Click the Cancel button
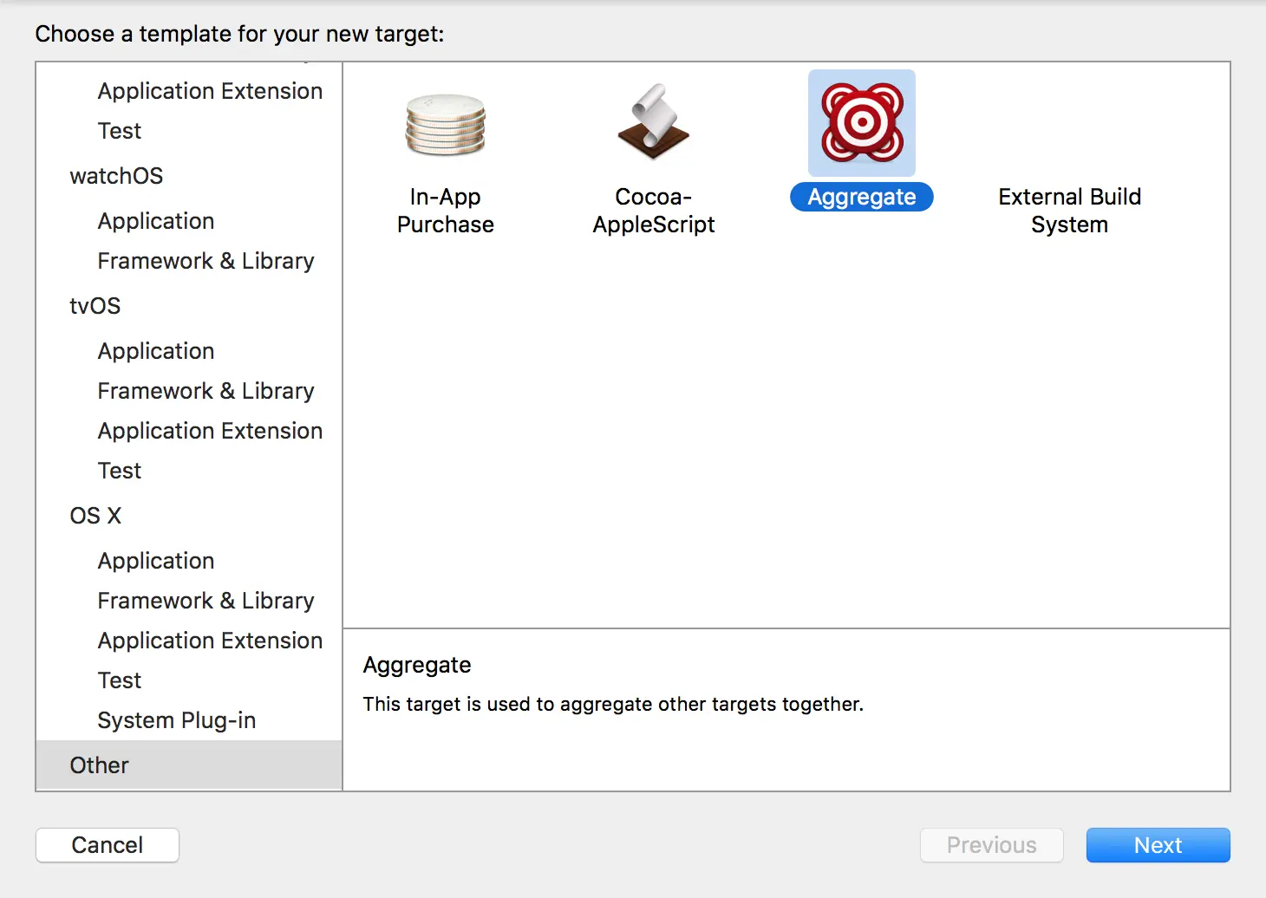Image resolution: width=1266 pixels, height=898 pixels. pyautogui.click(x=108, y=845)
